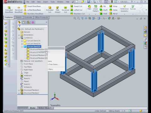Collapse the selected Cut-List-Item3 folder
The width and height of the screenshot is (151, 113).
pyautogui.click(x=22, y=46)
